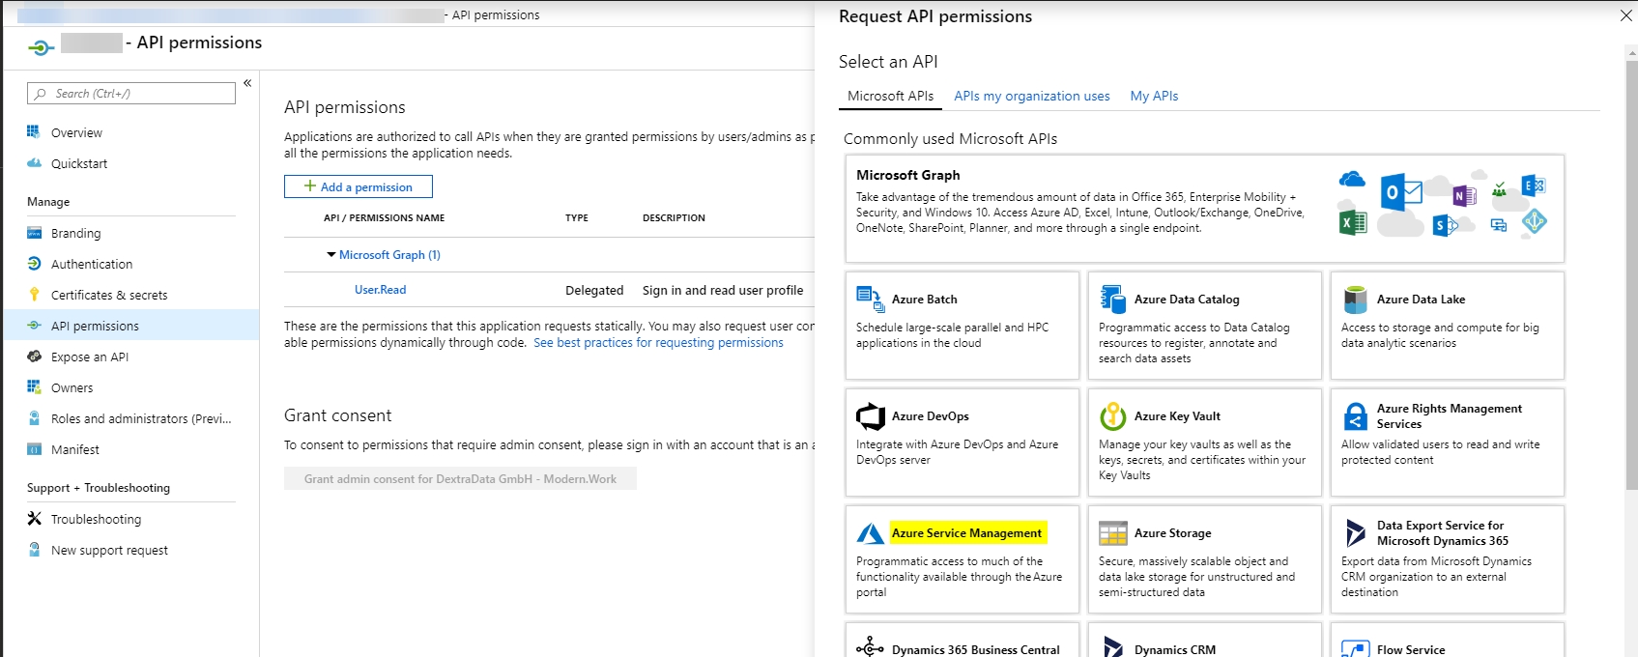The width and height of the screenshot is (1638, 657).
Task: Open the My APIs tab
Action: coord(1154,96)
